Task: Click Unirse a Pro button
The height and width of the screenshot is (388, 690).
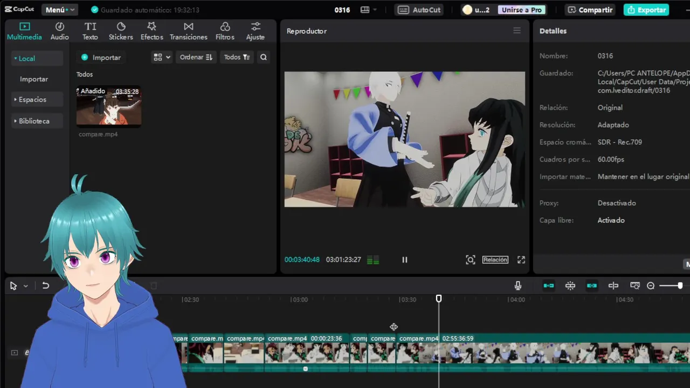Action: [521, 10]
